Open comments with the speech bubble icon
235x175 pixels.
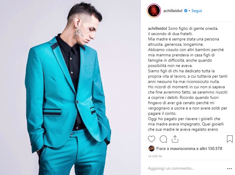[163, 139]
